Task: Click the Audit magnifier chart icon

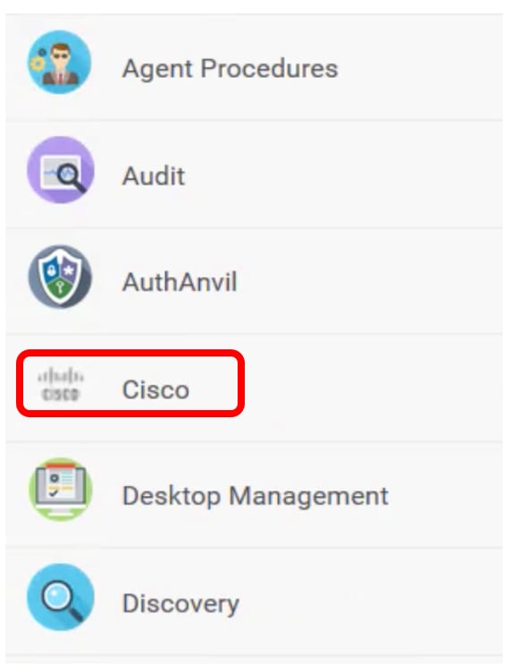Action: tap(61, 170)
